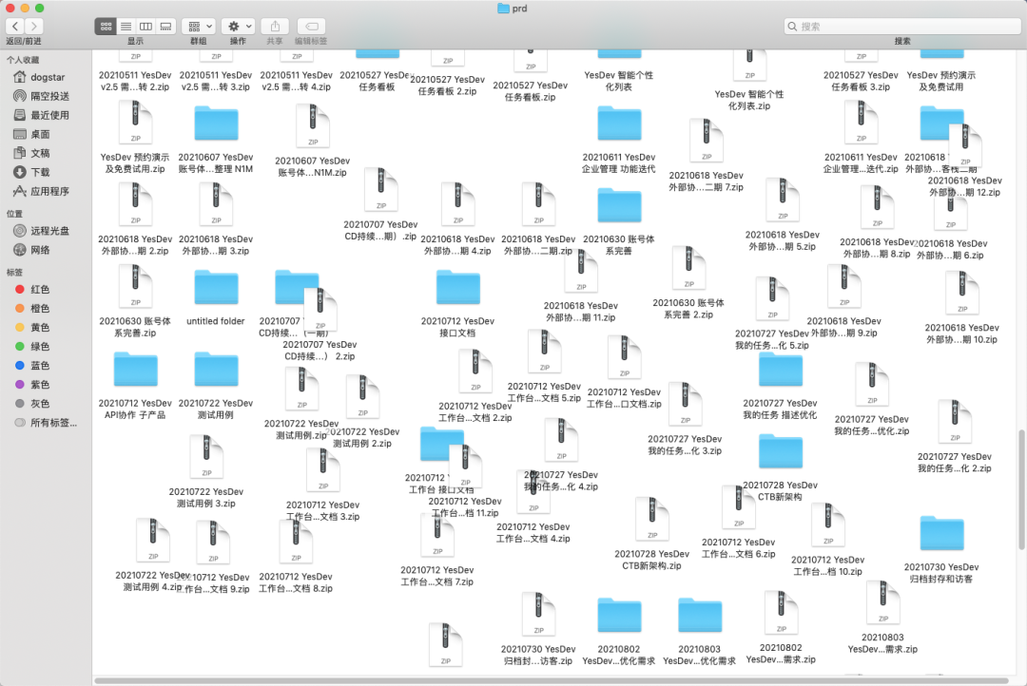Select folder 20210712 YesDev API协作 子产品
1027x686 pixels.
pyautogui.click(x=135, y=371)
